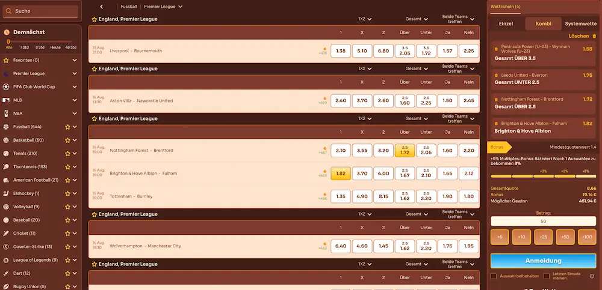Go to Fussball breadcrumb

coord(129,7)
